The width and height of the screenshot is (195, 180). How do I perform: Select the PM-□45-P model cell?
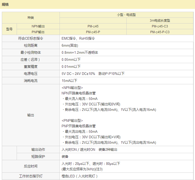[93, 32]
